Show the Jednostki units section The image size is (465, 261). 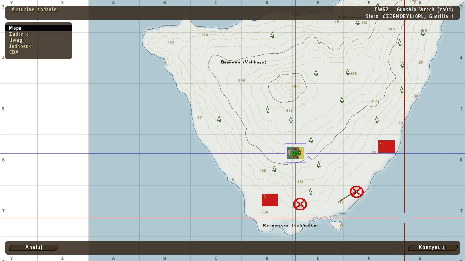click(x=21, y=46)
